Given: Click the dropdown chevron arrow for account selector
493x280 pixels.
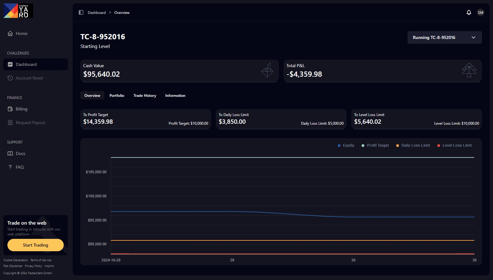Looking at the screenshot, I should tap(473, 37).
